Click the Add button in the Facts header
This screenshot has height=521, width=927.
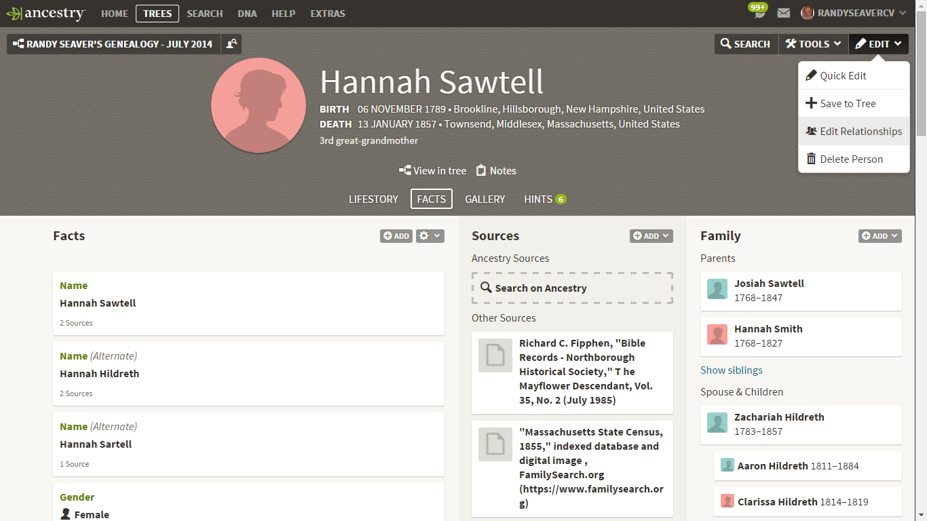(396, 236)
